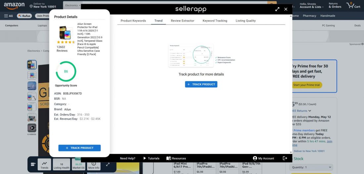Click the center blue TRACK PRODUCT button
Screen dimensions: 364x174
pos(201,84)
